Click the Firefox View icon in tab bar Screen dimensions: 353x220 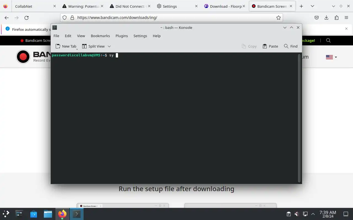click(5, 6)
